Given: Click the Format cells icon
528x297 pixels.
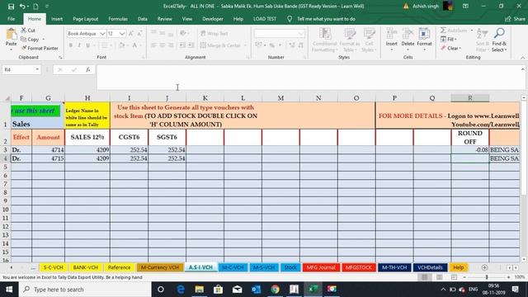Looking at the screenshot, I should [424, 34].
